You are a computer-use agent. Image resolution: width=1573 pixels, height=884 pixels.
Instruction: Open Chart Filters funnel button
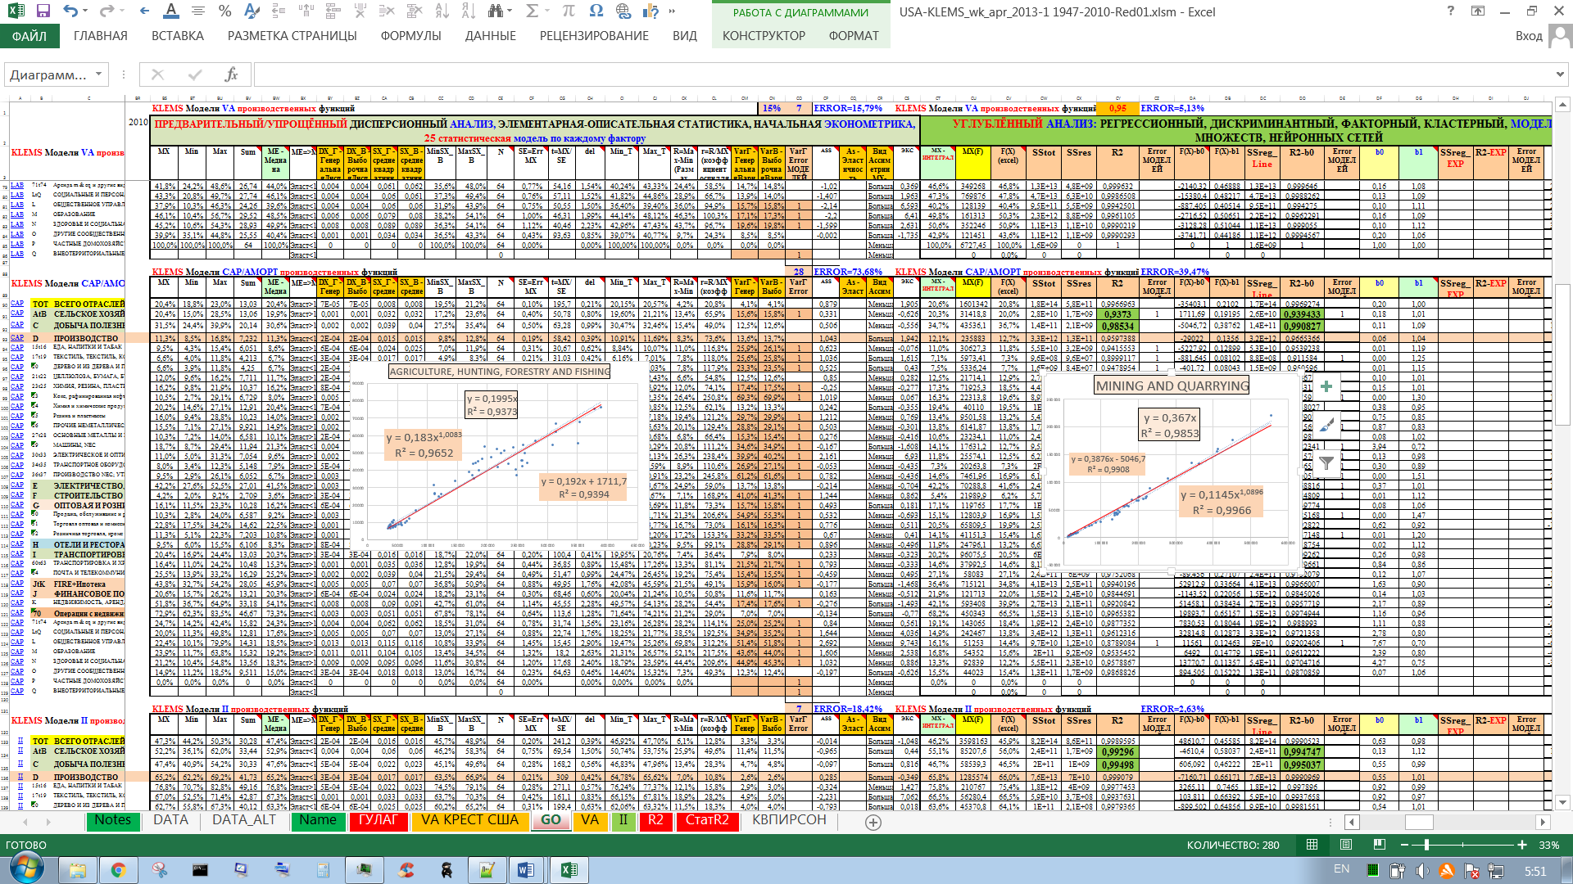click(1326, 463)
